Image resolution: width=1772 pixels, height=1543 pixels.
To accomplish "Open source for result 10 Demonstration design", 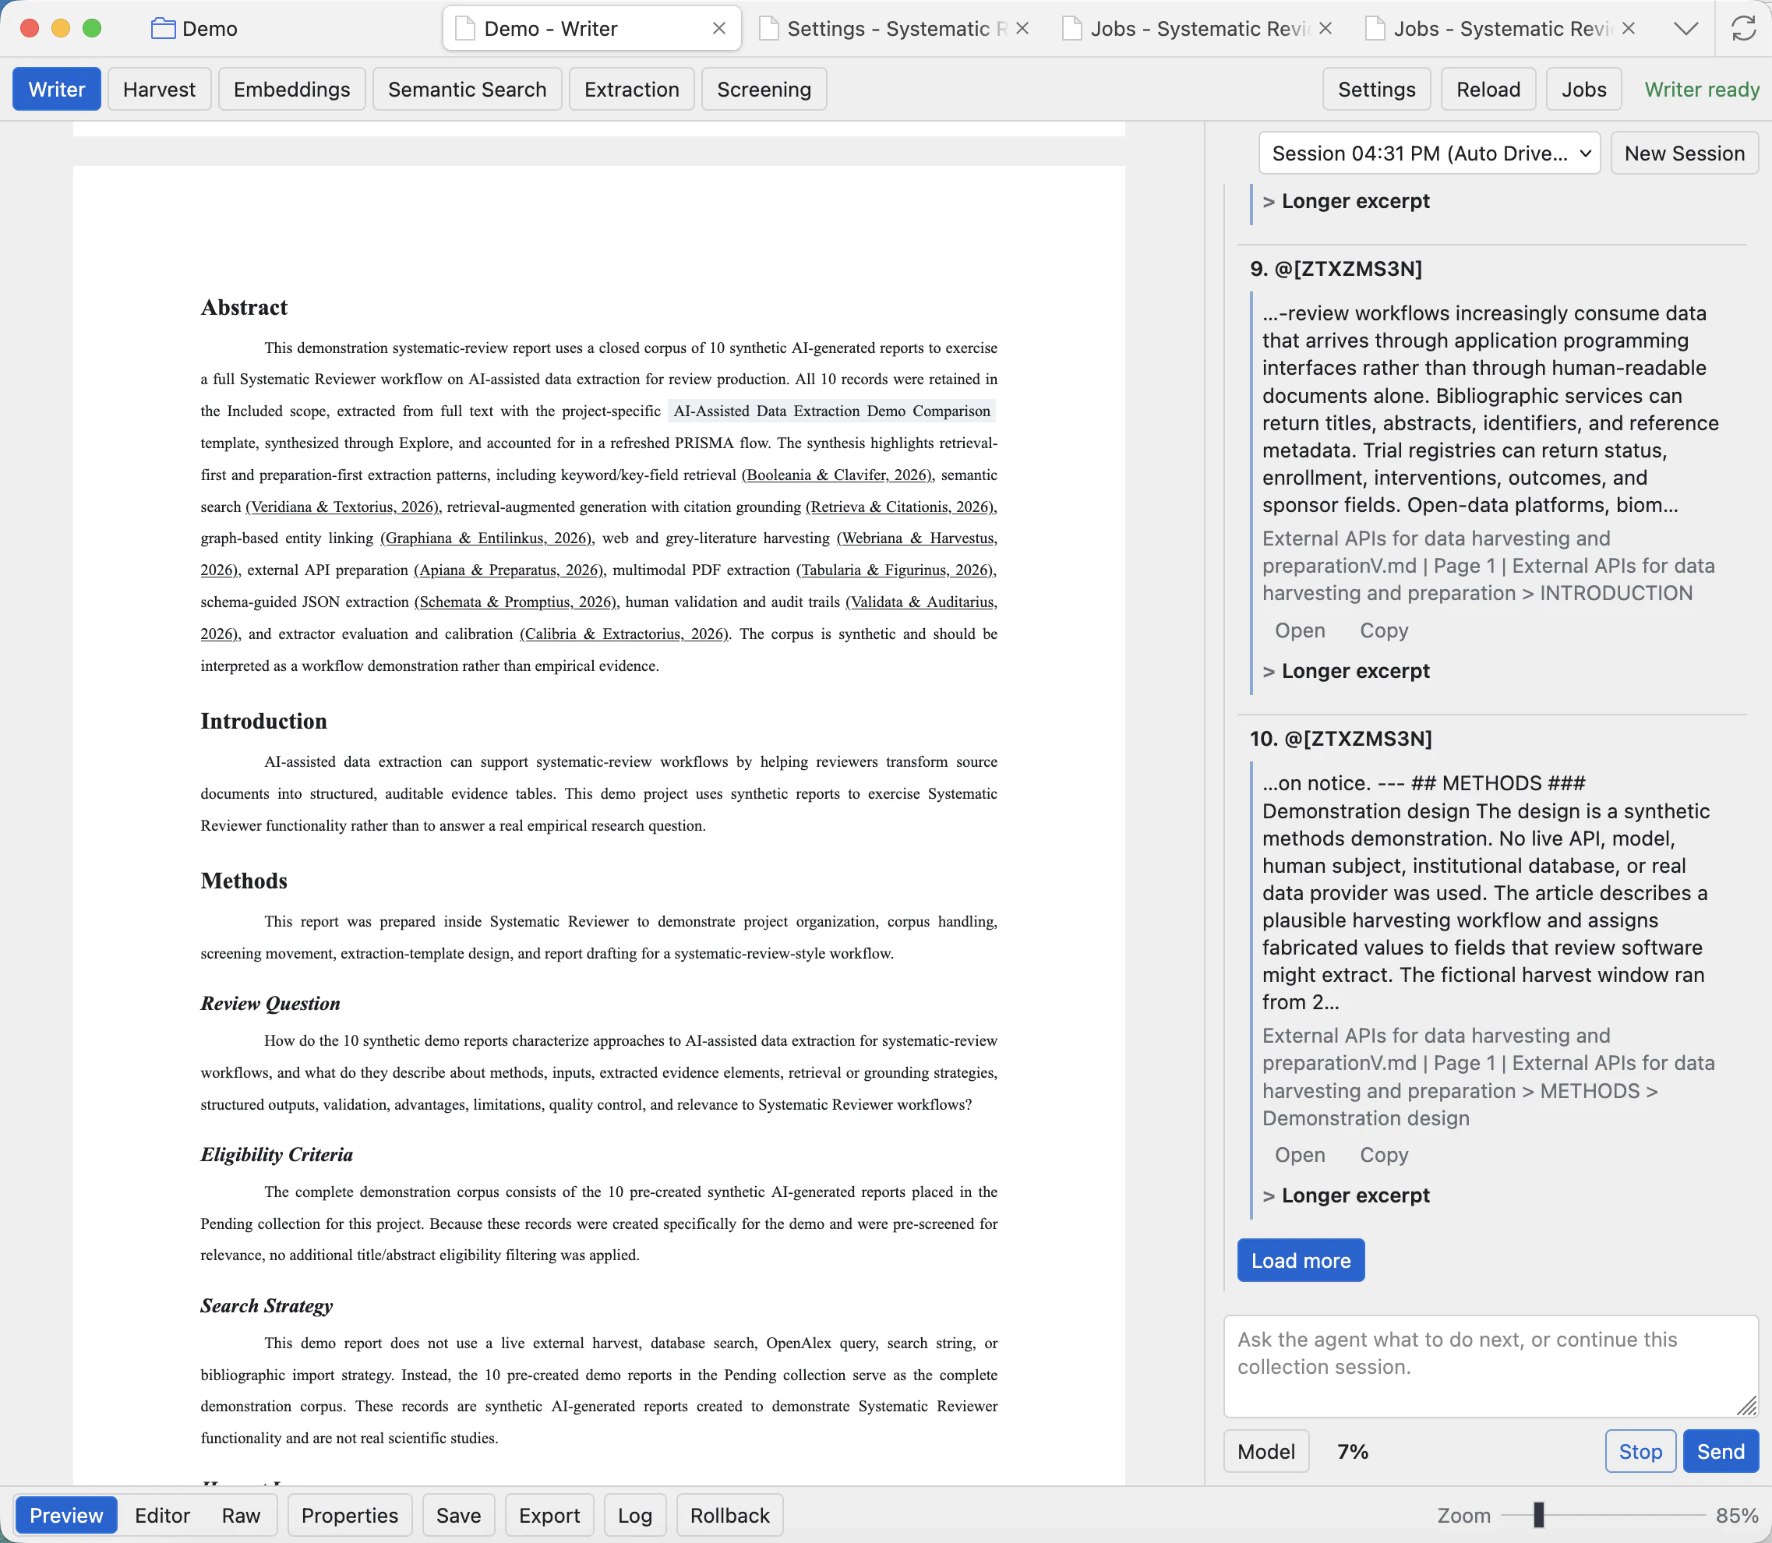I will coord(1299,1155).
